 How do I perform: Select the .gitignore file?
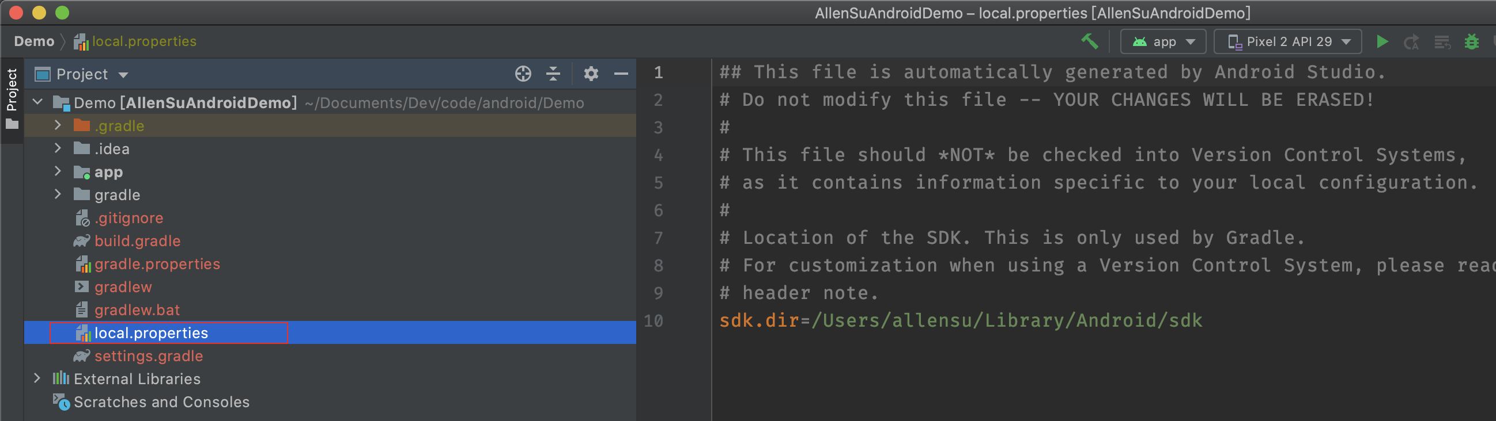[x=330, y=218]
